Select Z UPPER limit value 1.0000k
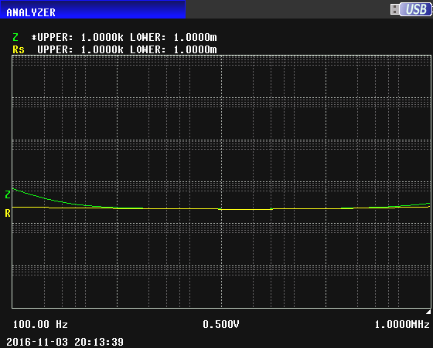The height and width of the screenshot is (348, 433). pos(102,37)
